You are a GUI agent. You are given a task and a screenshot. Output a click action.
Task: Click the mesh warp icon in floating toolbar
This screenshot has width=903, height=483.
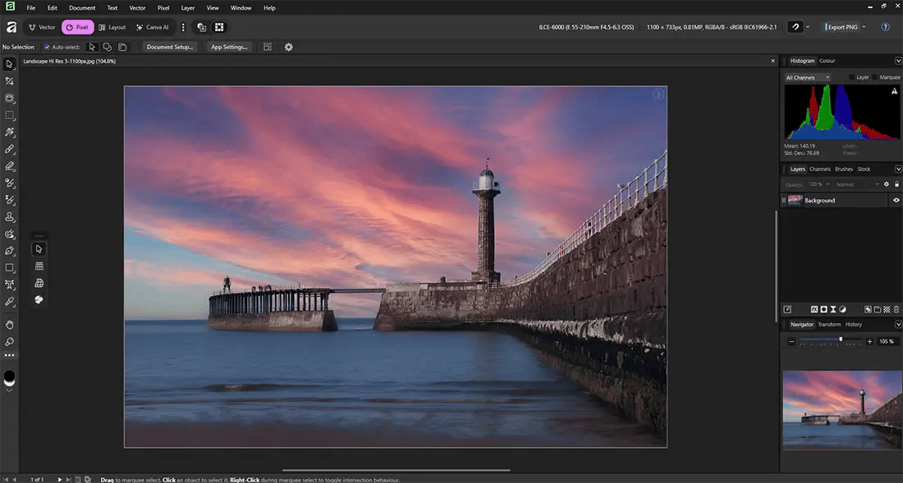tap(39, 283)
